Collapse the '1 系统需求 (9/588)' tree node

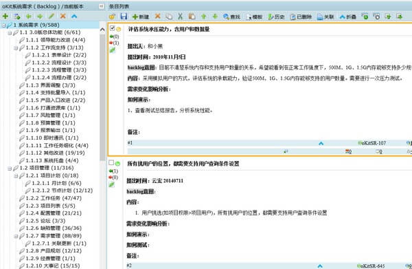3,25
